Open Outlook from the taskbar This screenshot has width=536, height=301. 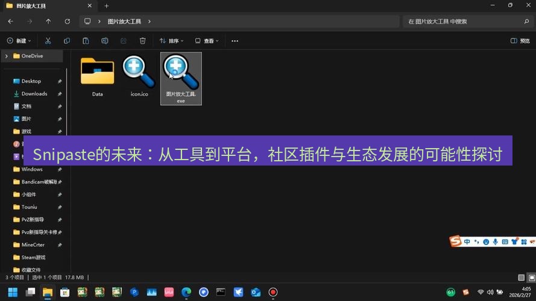click(x=256, y=292)
